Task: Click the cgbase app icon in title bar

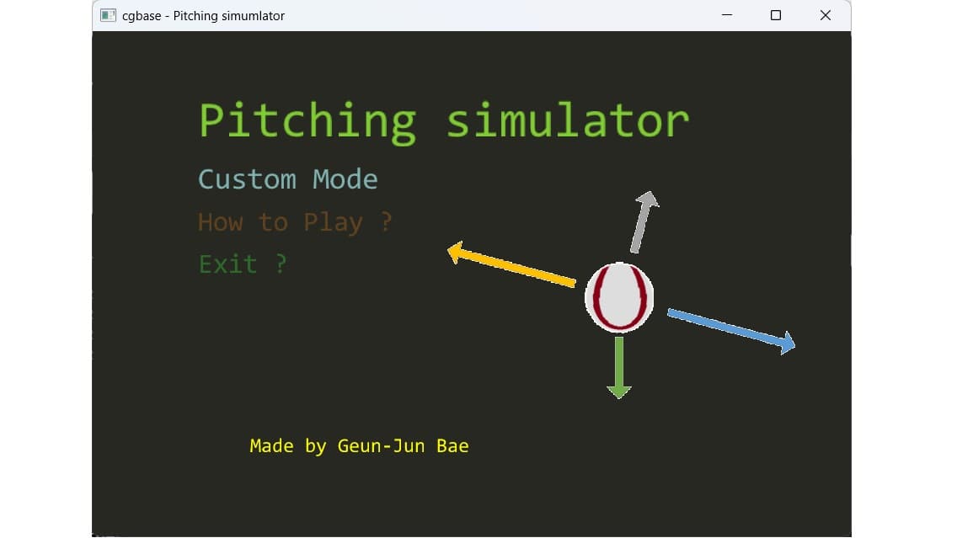Action: (x=108, y=15)
